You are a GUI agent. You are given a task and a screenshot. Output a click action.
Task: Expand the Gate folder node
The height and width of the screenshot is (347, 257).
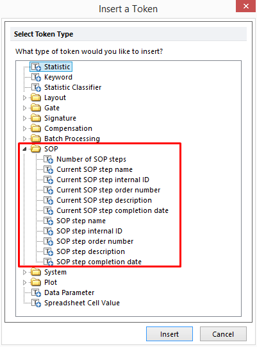(24, 108)
